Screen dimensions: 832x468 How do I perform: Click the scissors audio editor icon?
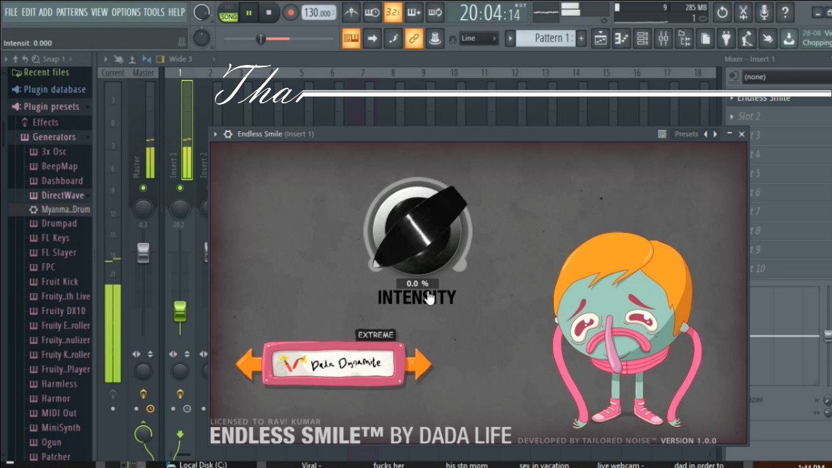(x=743, y=12)
